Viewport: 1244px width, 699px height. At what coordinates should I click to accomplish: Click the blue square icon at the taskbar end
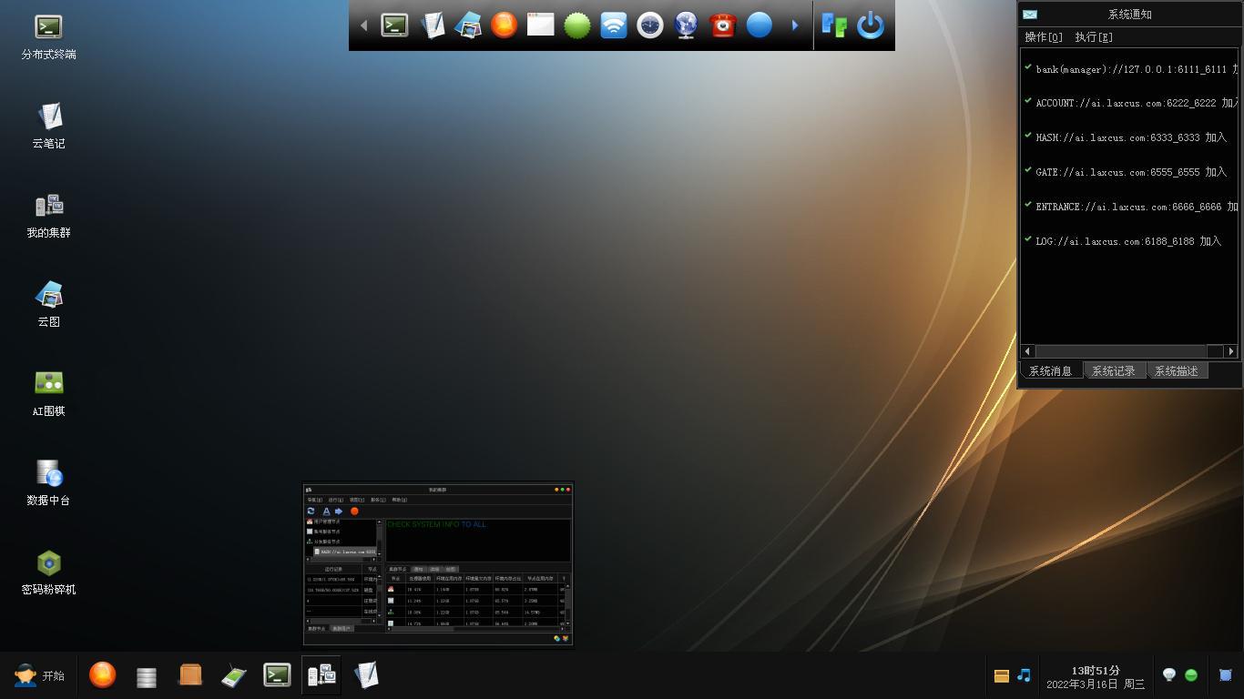1226,675
